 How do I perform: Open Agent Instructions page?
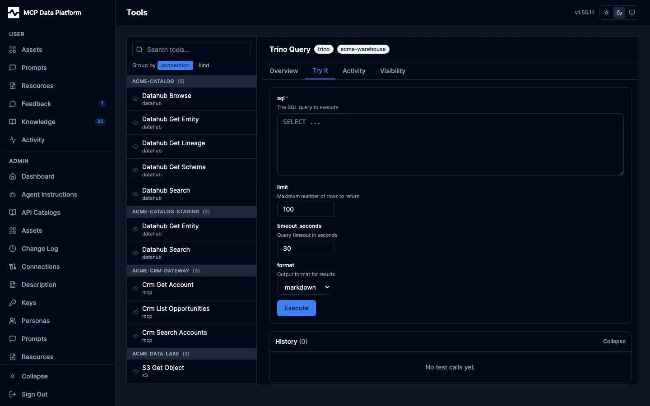pos(57,194)
